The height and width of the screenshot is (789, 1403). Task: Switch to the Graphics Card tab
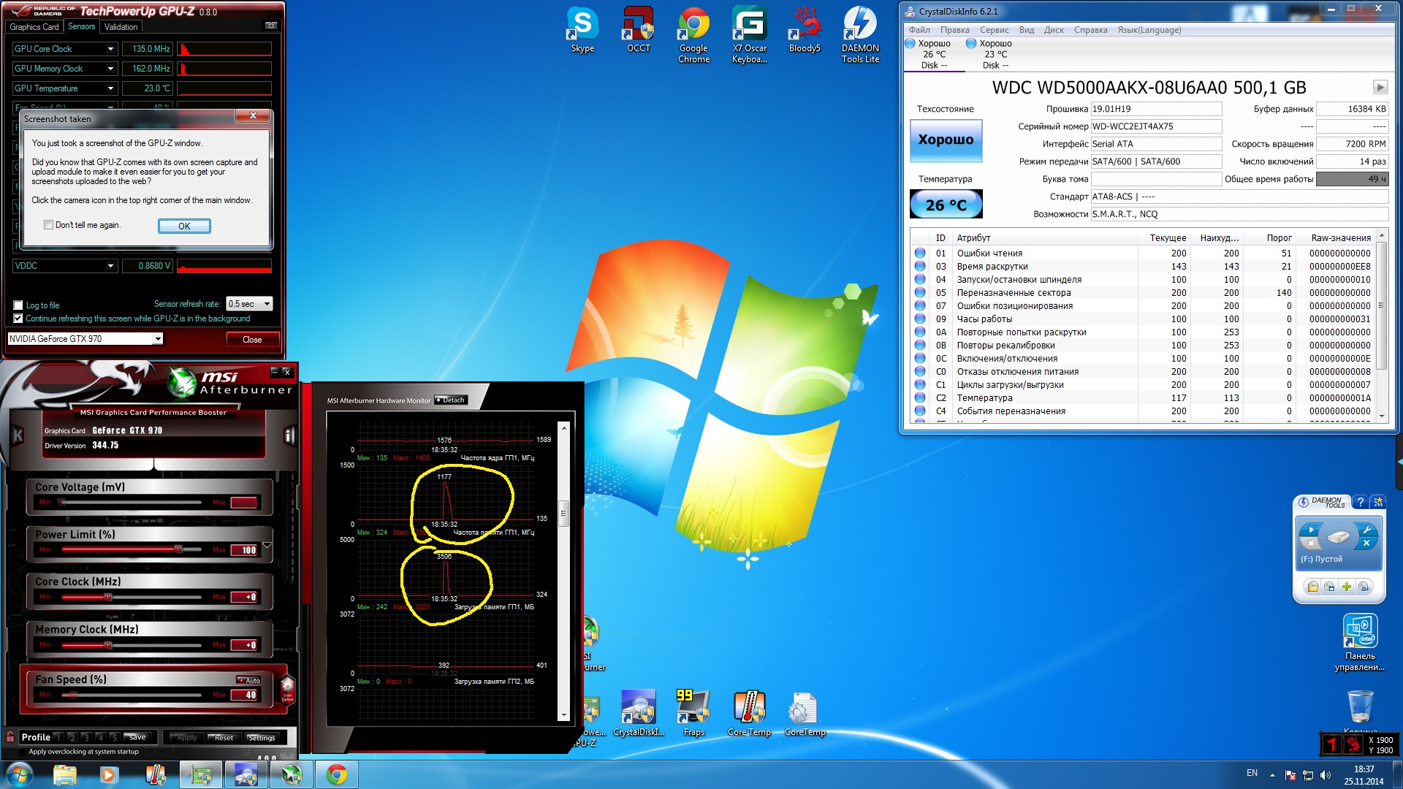tap(34, 27)
